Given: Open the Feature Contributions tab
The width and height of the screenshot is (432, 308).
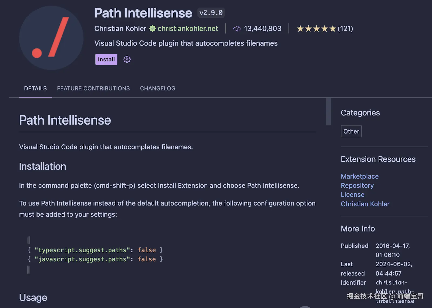Looking at the screenshot, I should coord(93,88).
